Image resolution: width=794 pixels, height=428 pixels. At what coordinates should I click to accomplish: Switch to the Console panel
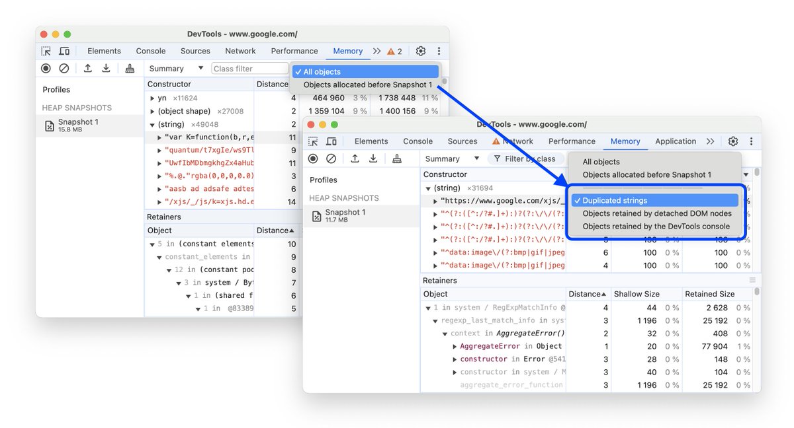(418, 141)
